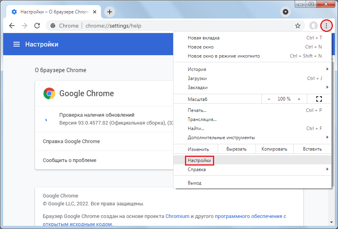Open Новое окно в режиме инкогнито
This screenshot has width=338, height=229.
[252, 56]
